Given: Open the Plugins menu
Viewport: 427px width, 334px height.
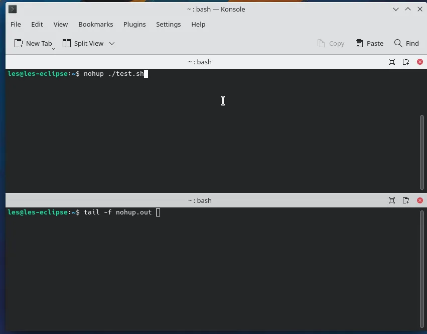Looking at the screenshot, I should [134, 24].
